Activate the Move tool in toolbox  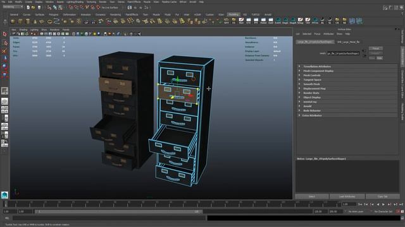[x=4, y=59]
